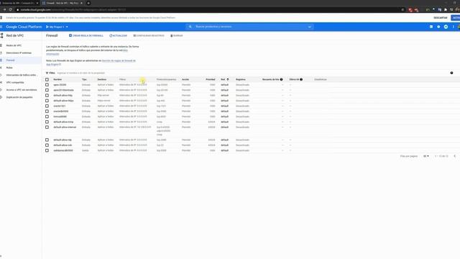Open Duplicación de paquetes in sidebar
Screen dimensions: 460x259
[x=19, y=97]
